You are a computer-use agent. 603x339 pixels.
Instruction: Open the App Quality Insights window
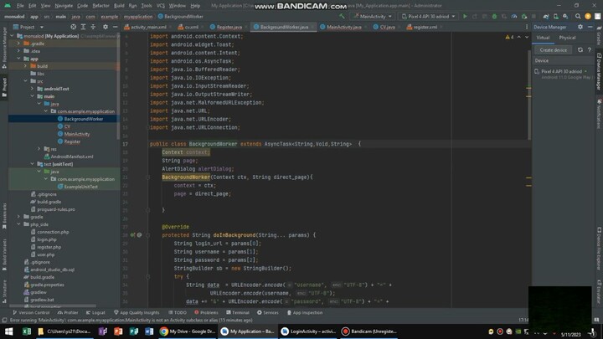[x=137, y=312]
